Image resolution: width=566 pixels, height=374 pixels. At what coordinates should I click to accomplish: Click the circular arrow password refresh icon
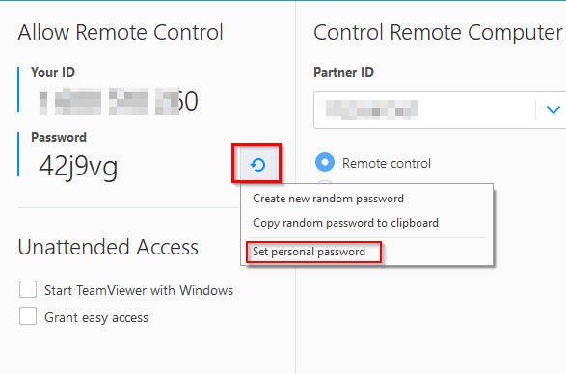click(257, 165)
